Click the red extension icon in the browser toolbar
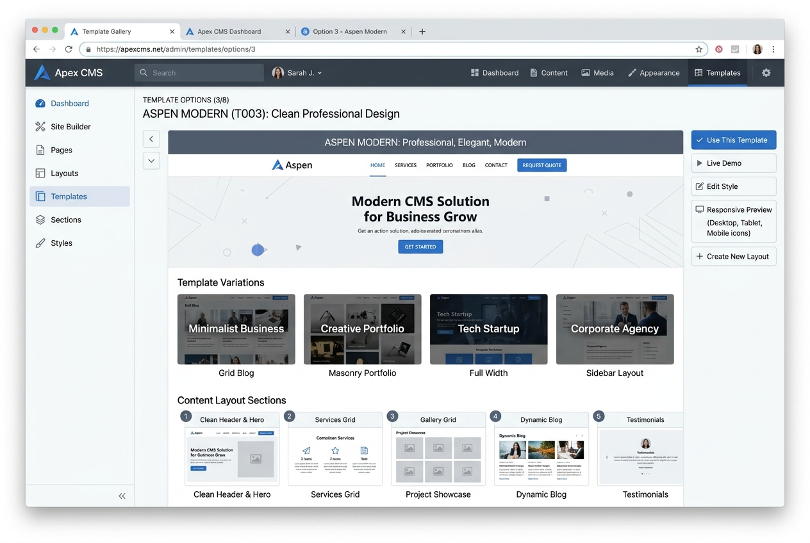 (x=719, y=49)
